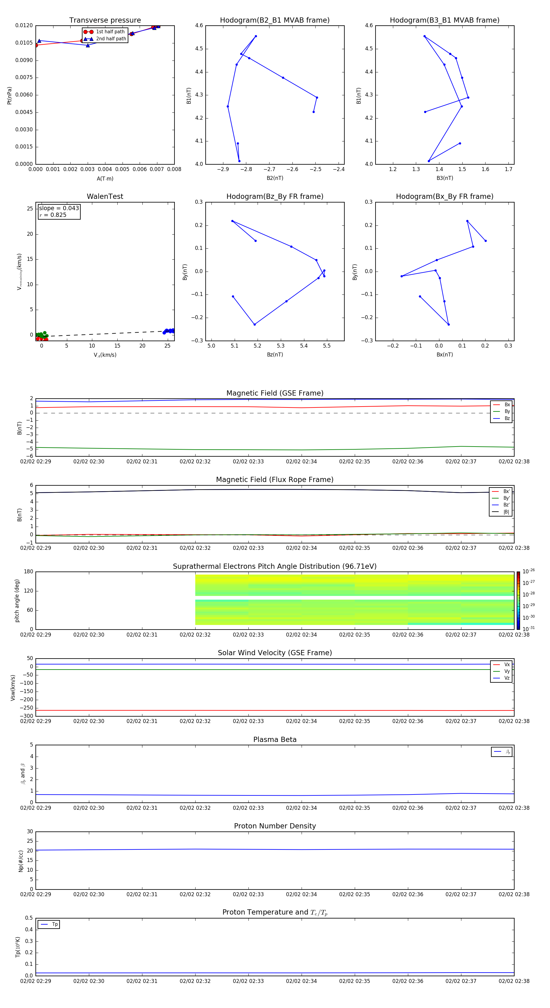The image size is (550, 1008).
Task: Click the 'r = 0.825' annotation
Action: (53, 215)
